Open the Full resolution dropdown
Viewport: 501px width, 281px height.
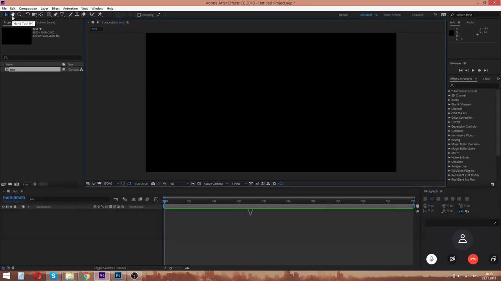[179, 183]
